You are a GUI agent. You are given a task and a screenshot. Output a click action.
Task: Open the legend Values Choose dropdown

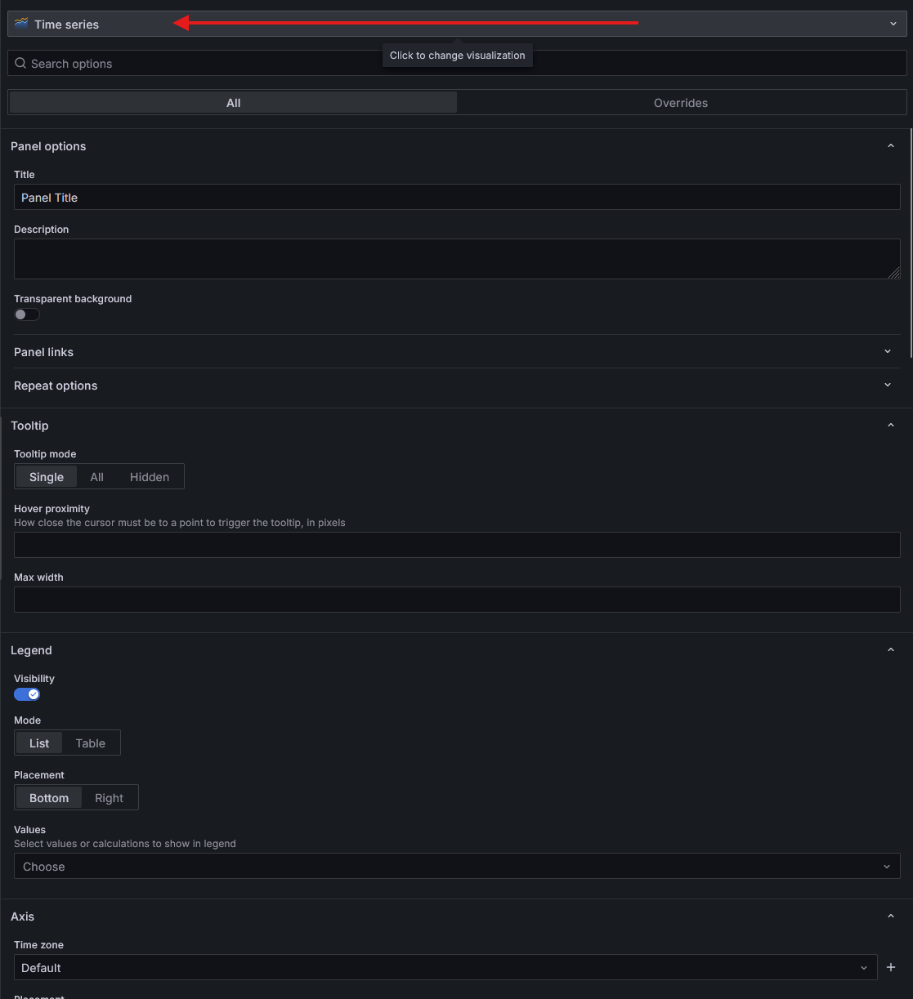(x=456, y=866)
